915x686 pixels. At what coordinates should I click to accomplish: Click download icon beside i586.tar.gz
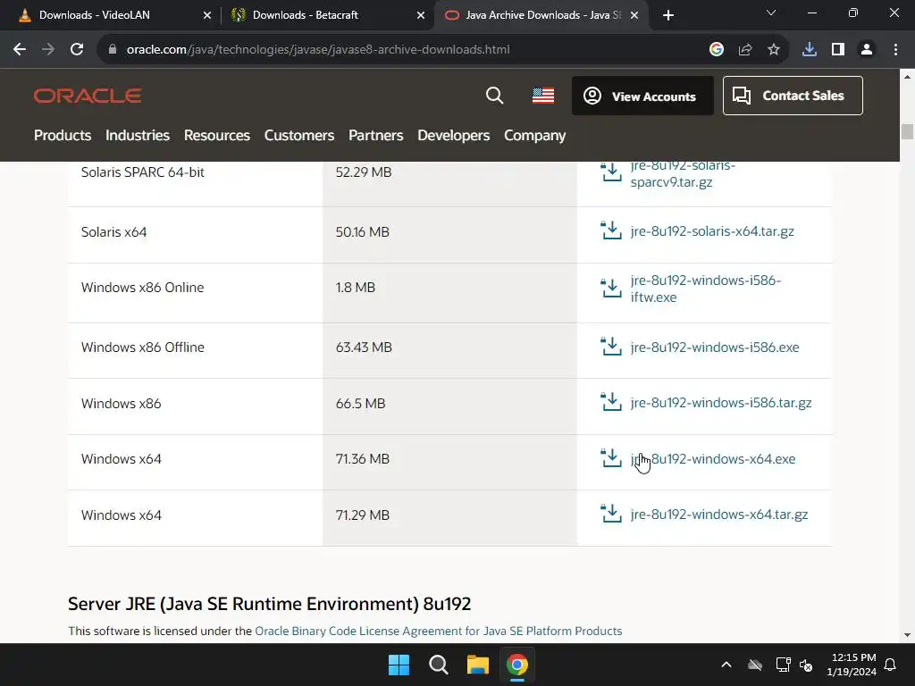pyautogui.click(x=611, y=402)
